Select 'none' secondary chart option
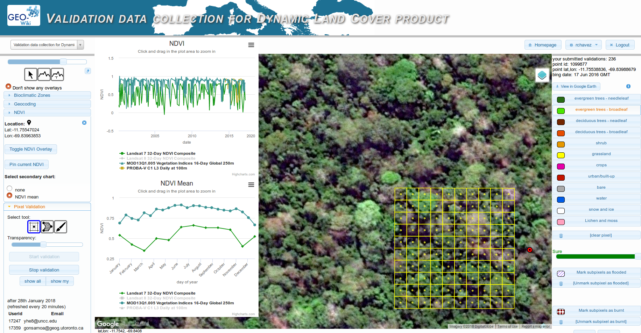 point(10,189)
